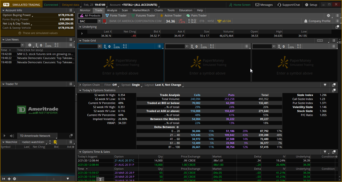Open the second trade grid cell list menu
The height and width of the screenshot is (182, 342).
click(246, 46)
